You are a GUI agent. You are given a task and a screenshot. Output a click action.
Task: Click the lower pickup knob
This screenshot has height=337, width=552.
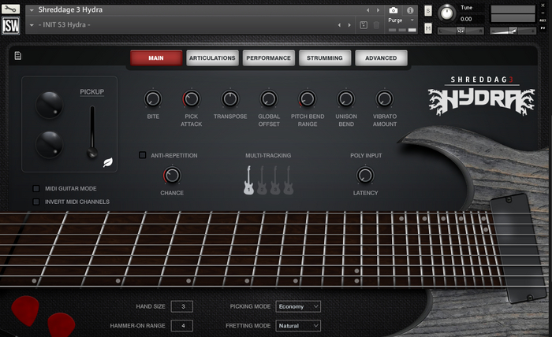[49, 144]
